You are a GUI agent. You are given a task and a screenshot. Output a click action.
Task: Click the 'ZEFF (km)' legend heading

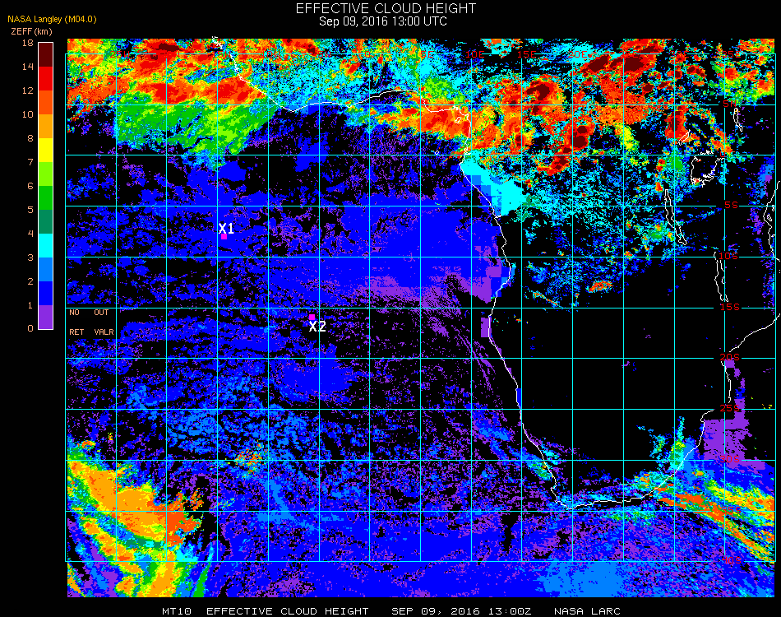point(31,31)
